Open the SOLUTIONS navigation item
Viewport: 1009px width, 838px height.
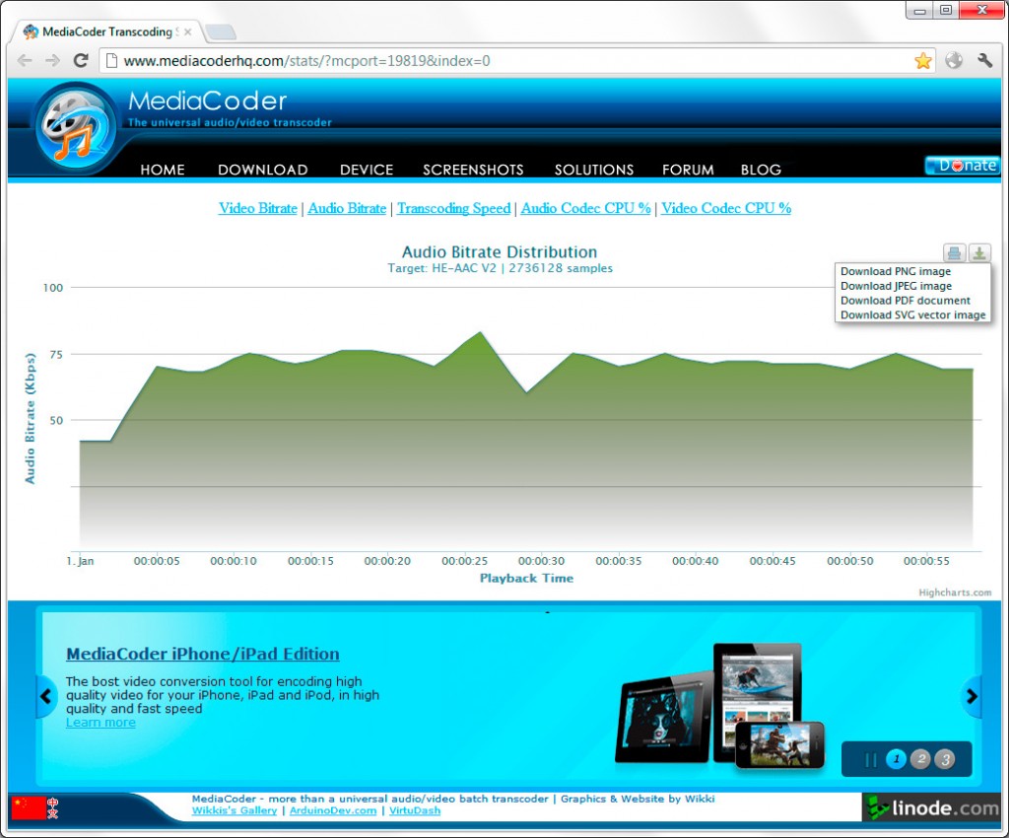[594, 170]
